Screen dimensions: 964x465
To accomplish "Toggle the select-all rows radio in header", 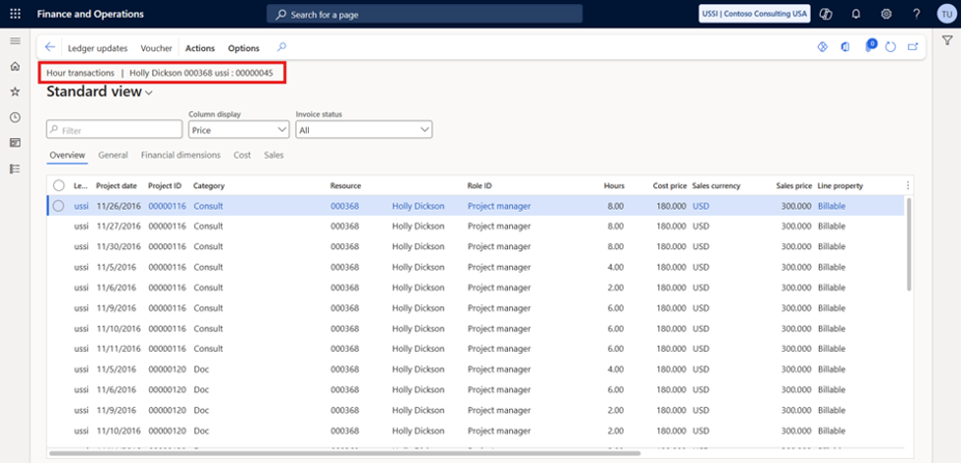I will tap(59, 185).
